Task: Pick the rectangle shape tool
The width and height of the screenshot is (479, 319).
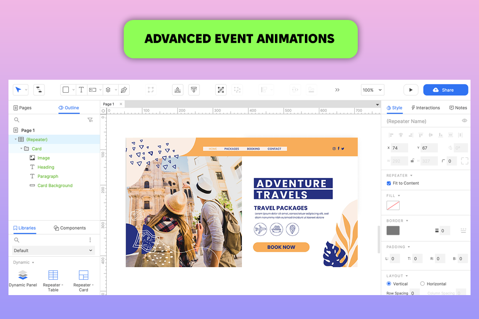Action: 66,90
